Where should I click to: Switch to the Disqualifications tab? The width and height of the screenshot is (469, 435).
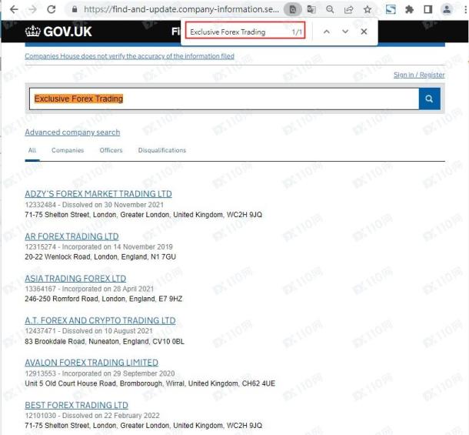pyautogui.click(x=161, y=150)
